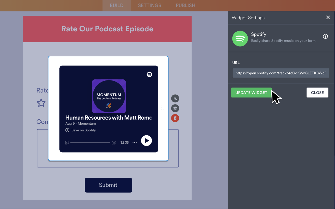Click the skip back 15 seconds control
This screenshot has height=209, width=335.
67,143
